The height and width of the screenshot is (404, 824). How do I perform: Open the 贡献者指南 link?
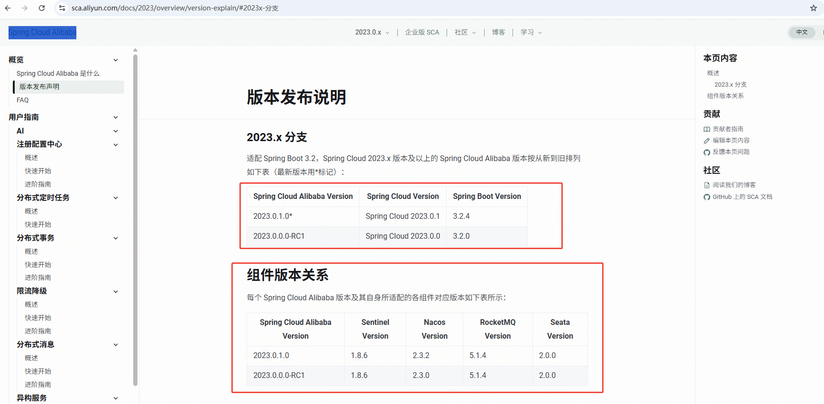(x=728, y=129)
